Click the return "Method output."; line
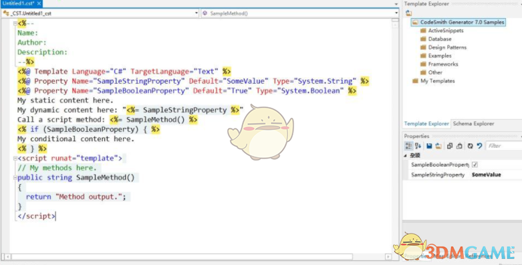 (x=76, y=197)
